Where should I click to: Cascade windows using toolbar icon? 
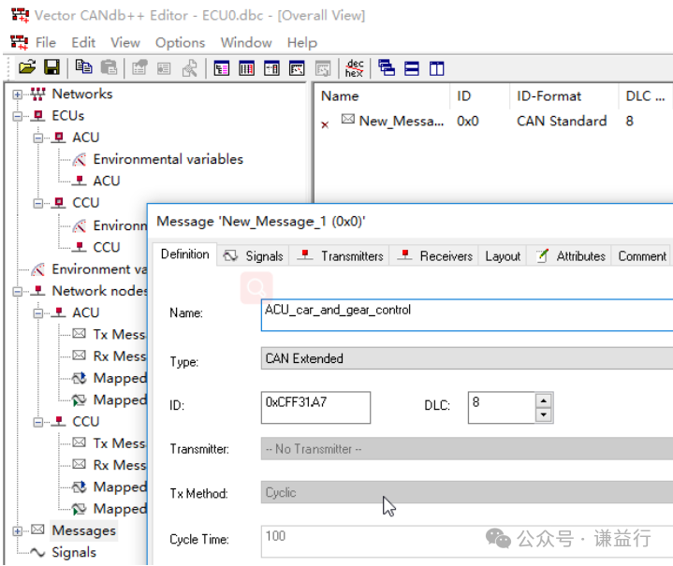[387, 67]
